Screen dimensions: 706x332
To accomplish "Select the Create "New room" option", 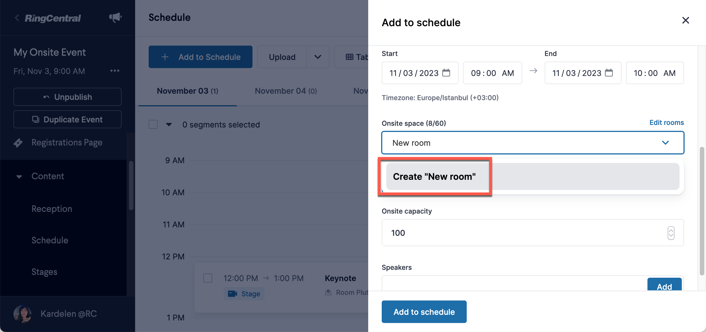I will pos(533,176).
